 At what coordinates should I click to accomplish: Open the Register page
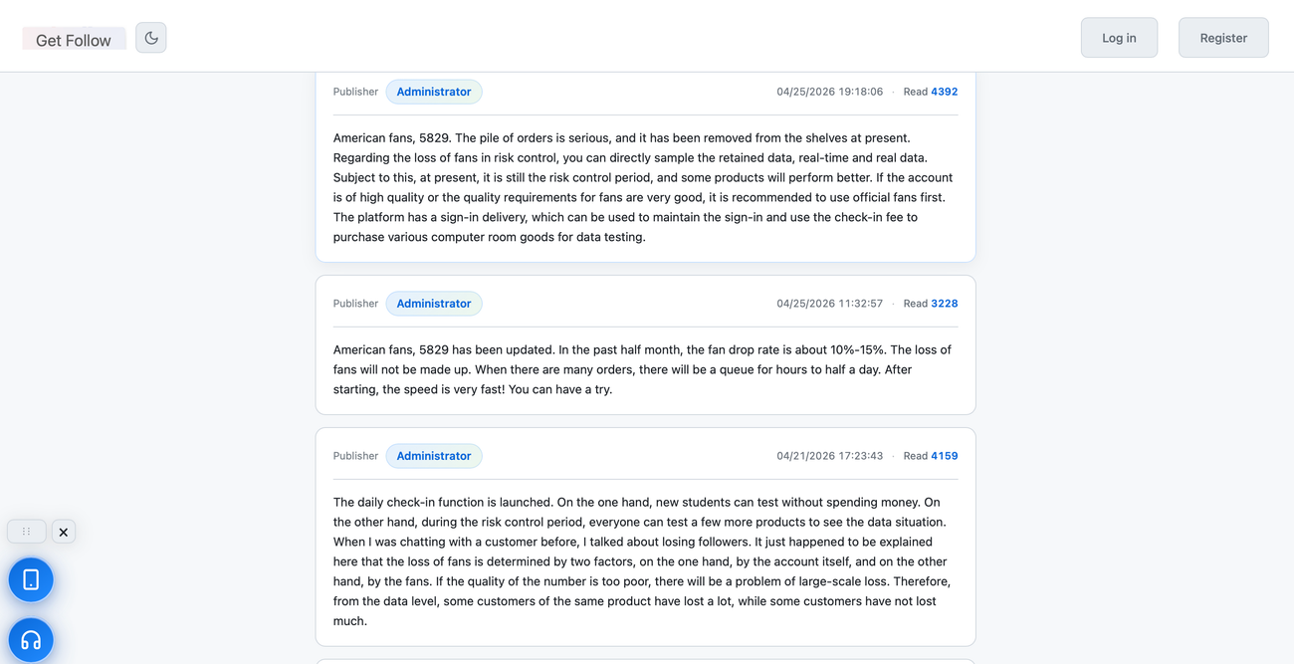click(1223, 38)
